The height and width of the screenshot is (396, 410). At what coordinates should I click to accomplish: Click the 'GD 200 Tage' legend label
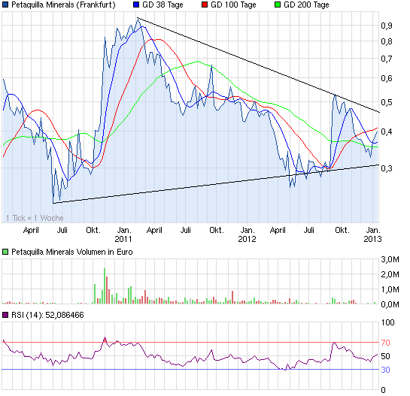click(306, 5)
